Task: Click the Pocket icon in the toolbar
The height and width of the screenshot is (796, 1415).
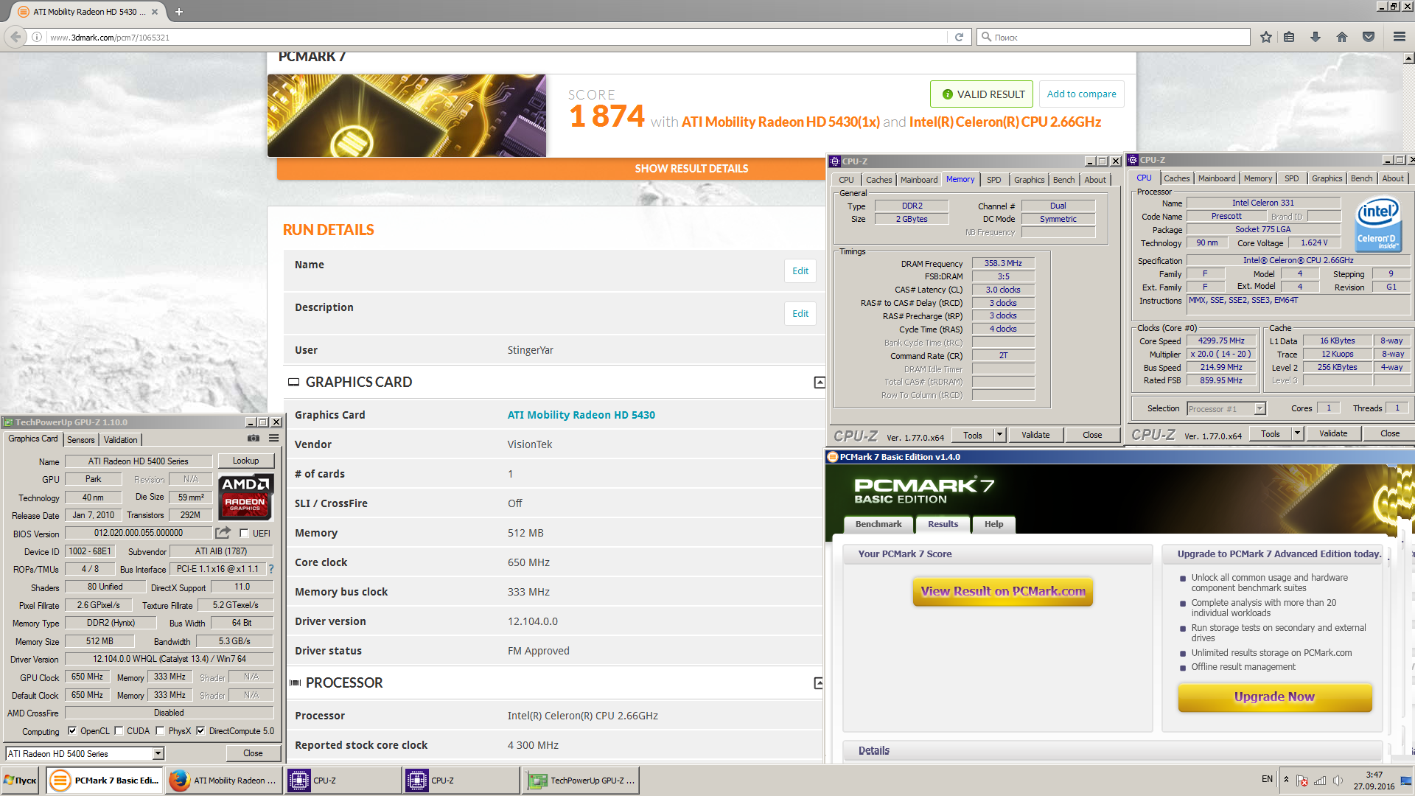Action: 1369,37
